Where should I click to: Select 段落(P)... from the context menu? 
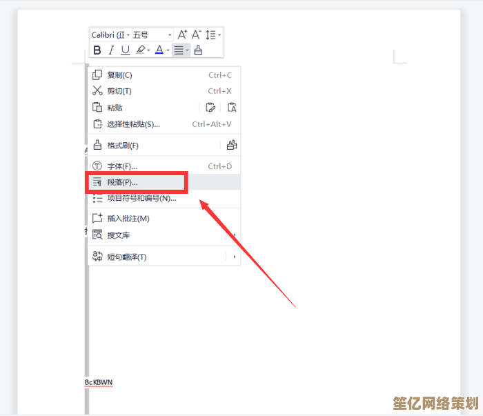(x=122, y=182)
